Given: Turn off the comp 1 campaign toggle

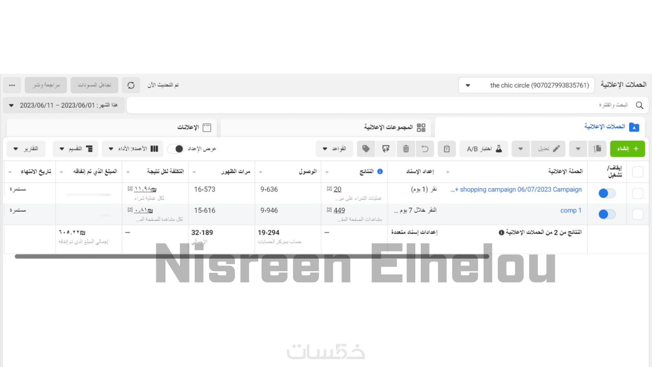Looking at the screenshot, I should 606,214.
